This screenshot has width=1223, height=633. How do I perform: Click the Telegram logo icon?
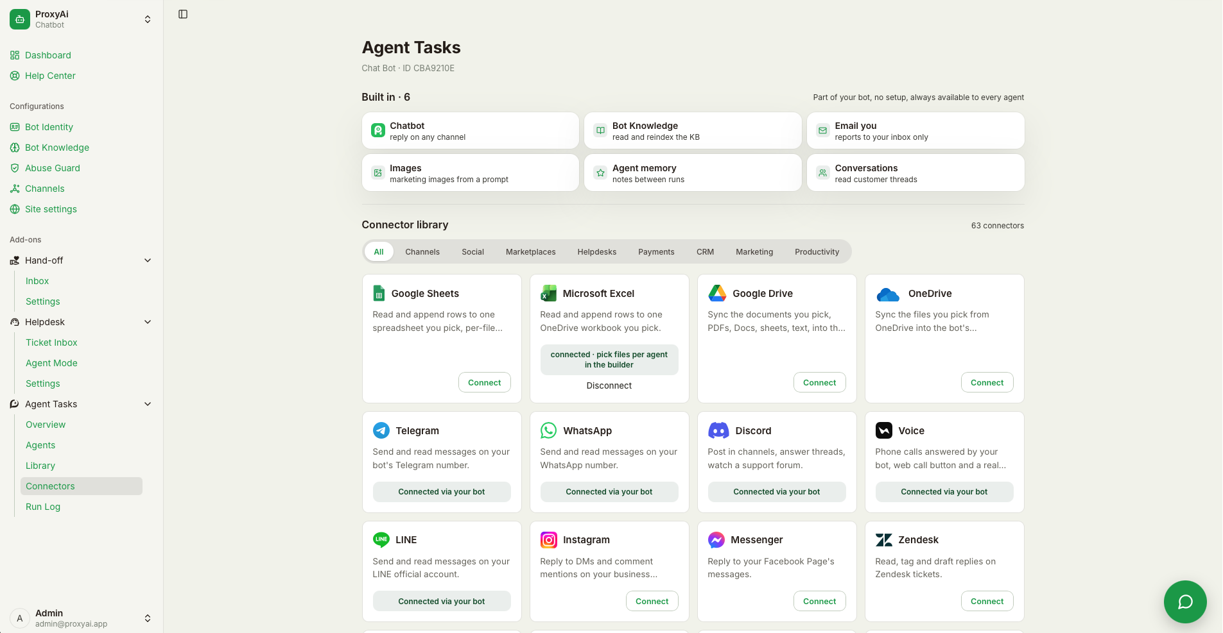(381, 430)
